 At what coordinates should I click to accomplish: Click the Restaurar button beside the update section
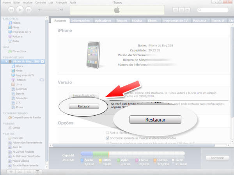point(84,106)
